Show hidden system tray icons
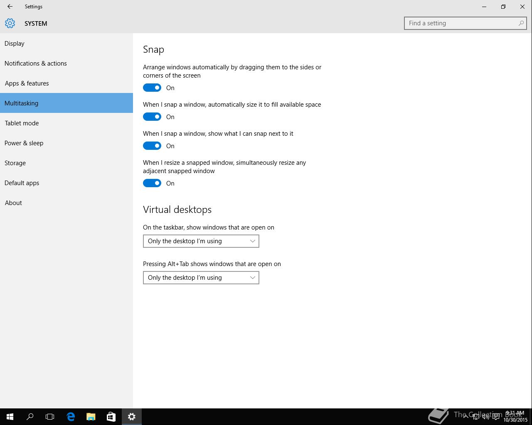532x425 pixels. pos(465,417)
